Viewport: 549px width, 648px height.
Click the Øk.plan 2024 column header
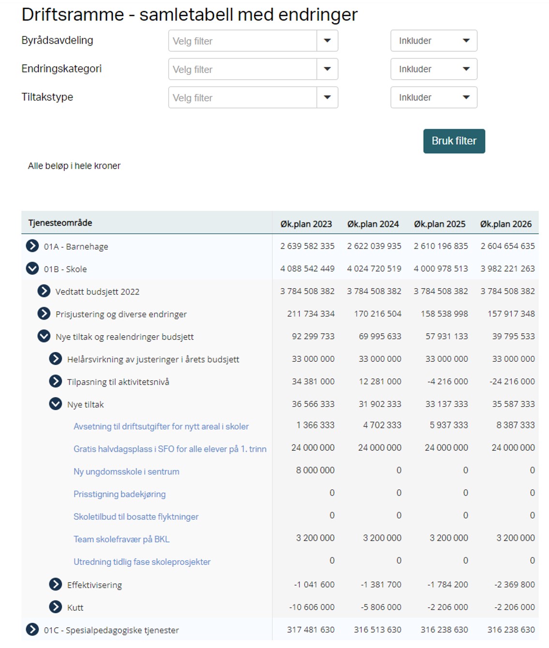point(372,224)
